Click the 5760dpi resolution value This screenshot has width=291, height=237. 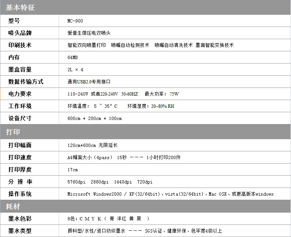tap(76, 182)
